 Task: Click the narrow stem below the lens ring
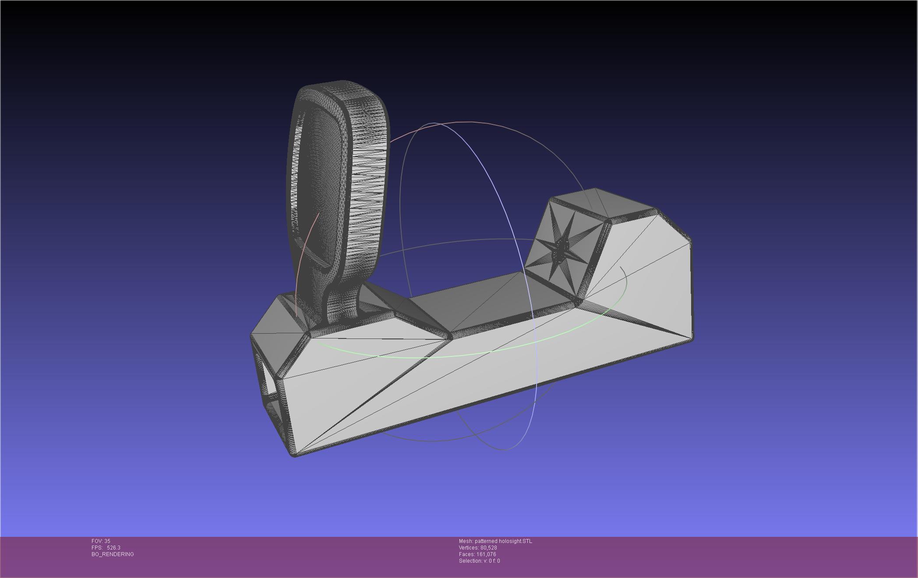tap(342, 302)
